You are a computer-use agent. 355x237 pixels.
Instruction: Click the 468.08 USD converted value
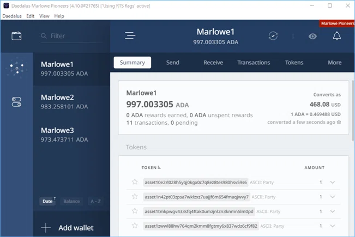(x=325, y=105)
